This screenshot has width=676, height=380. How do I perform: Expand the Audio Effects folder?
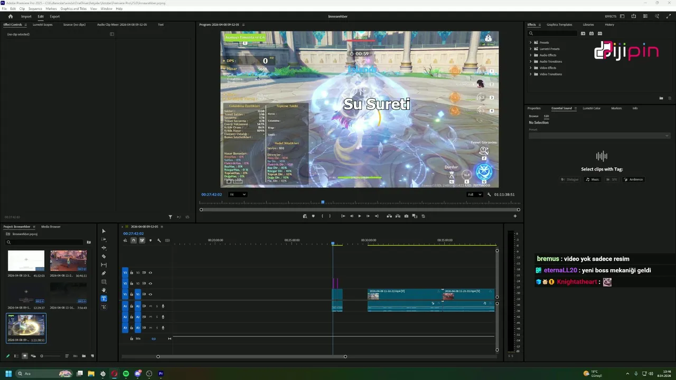530,55
